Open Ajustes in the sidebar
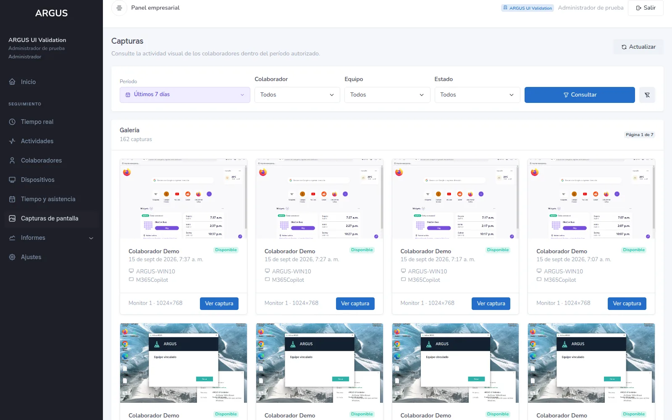 pos(51,257)
